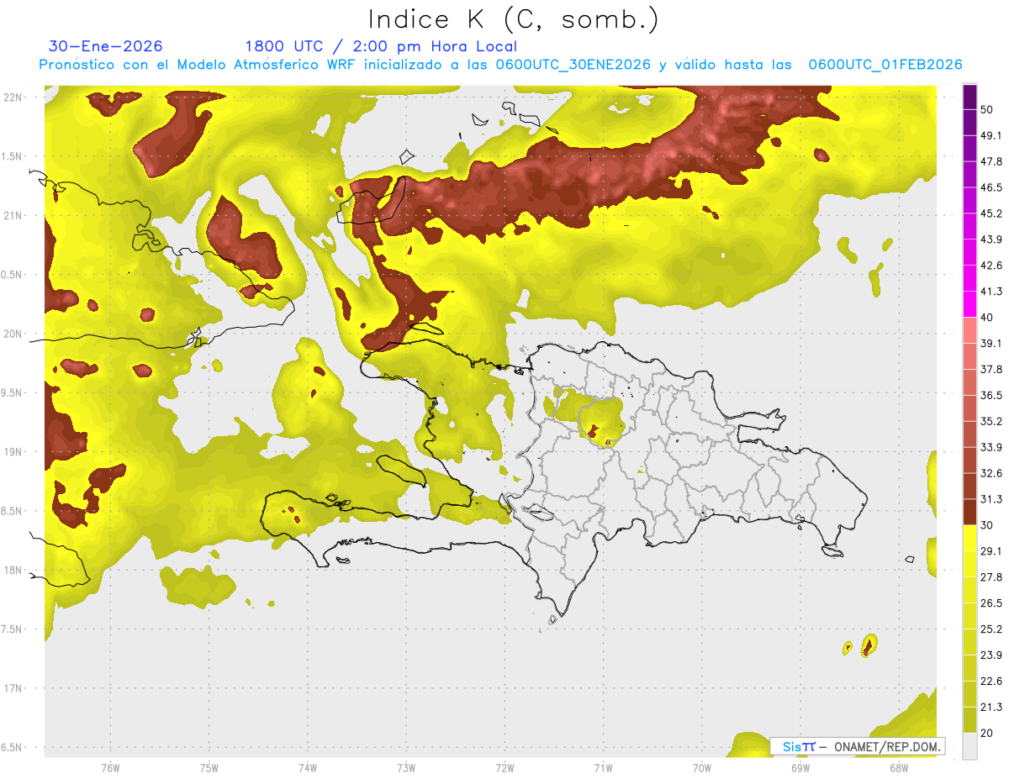Select the legend value 29.1

(991, 551)
